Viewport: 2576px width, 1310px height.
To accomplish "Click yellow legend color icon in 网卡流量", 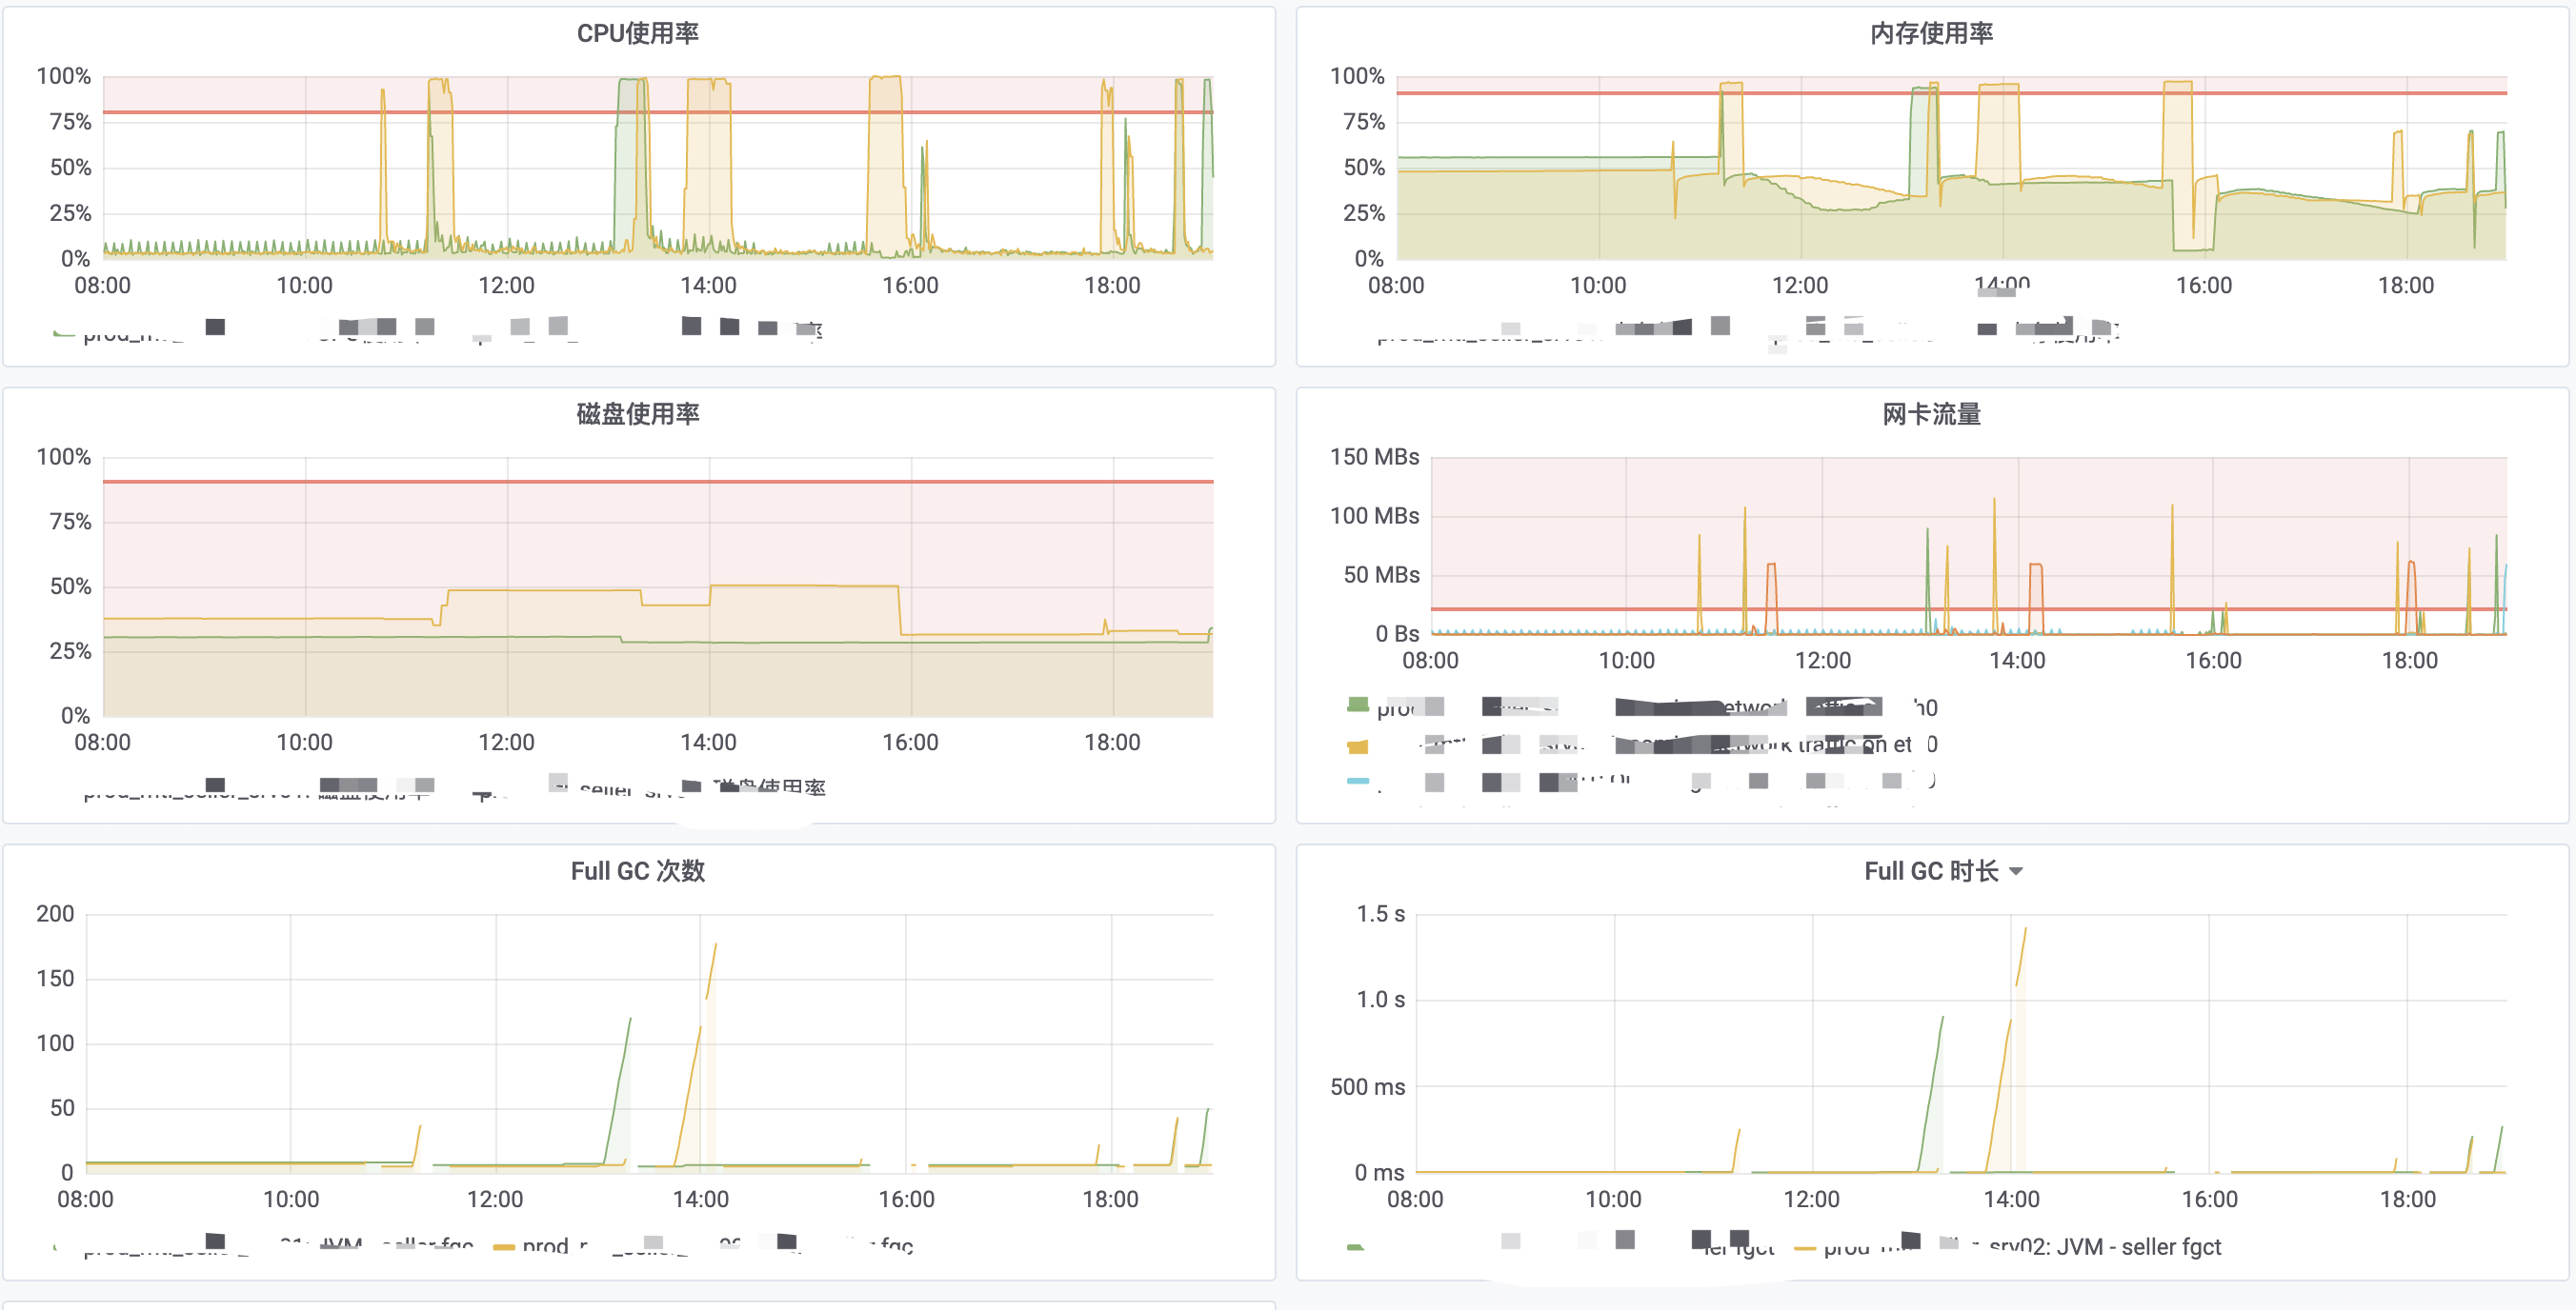I will (1357, 745).
